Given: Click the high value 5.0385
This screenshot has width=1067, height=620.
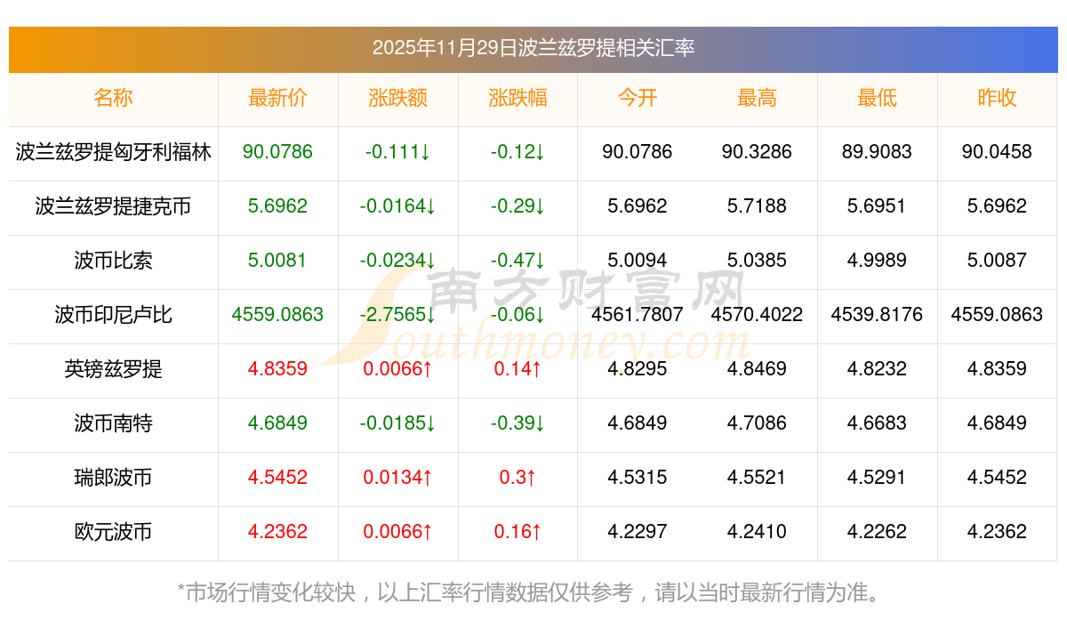Looking at the screenshot, I should (x=757, y=261).
